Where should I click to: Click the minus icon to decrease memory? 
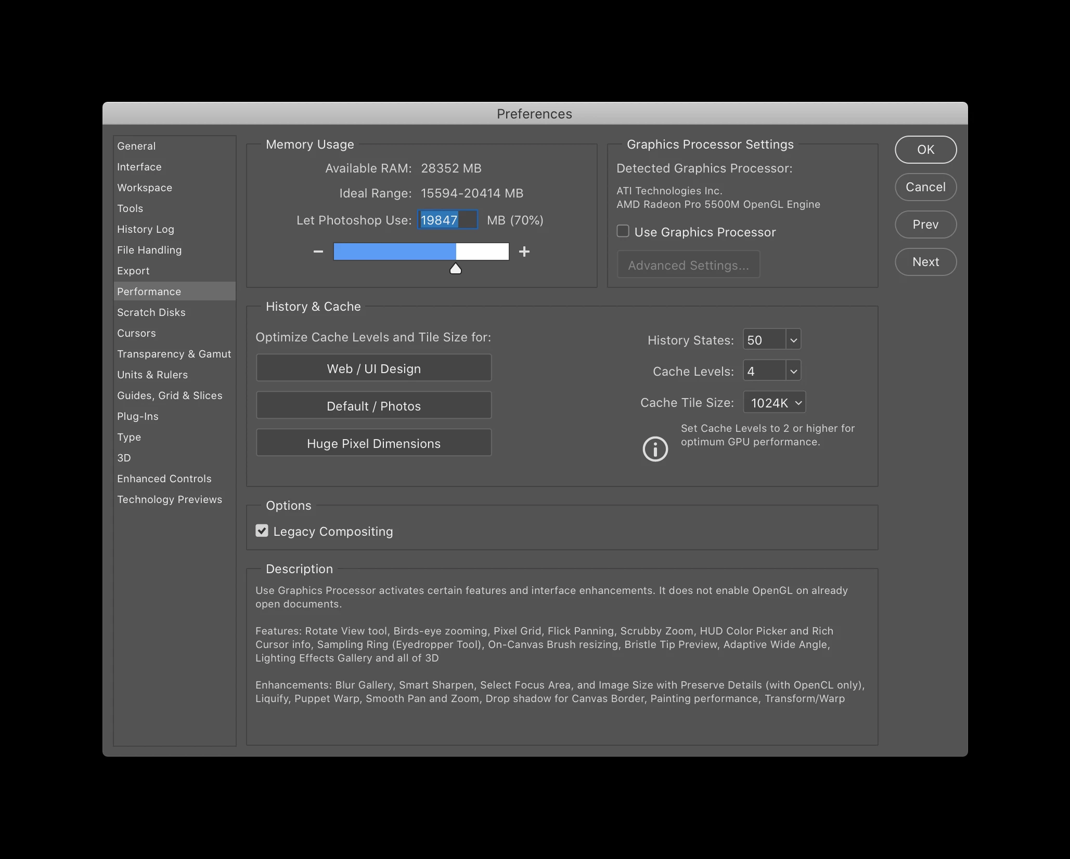coord(318,252)
